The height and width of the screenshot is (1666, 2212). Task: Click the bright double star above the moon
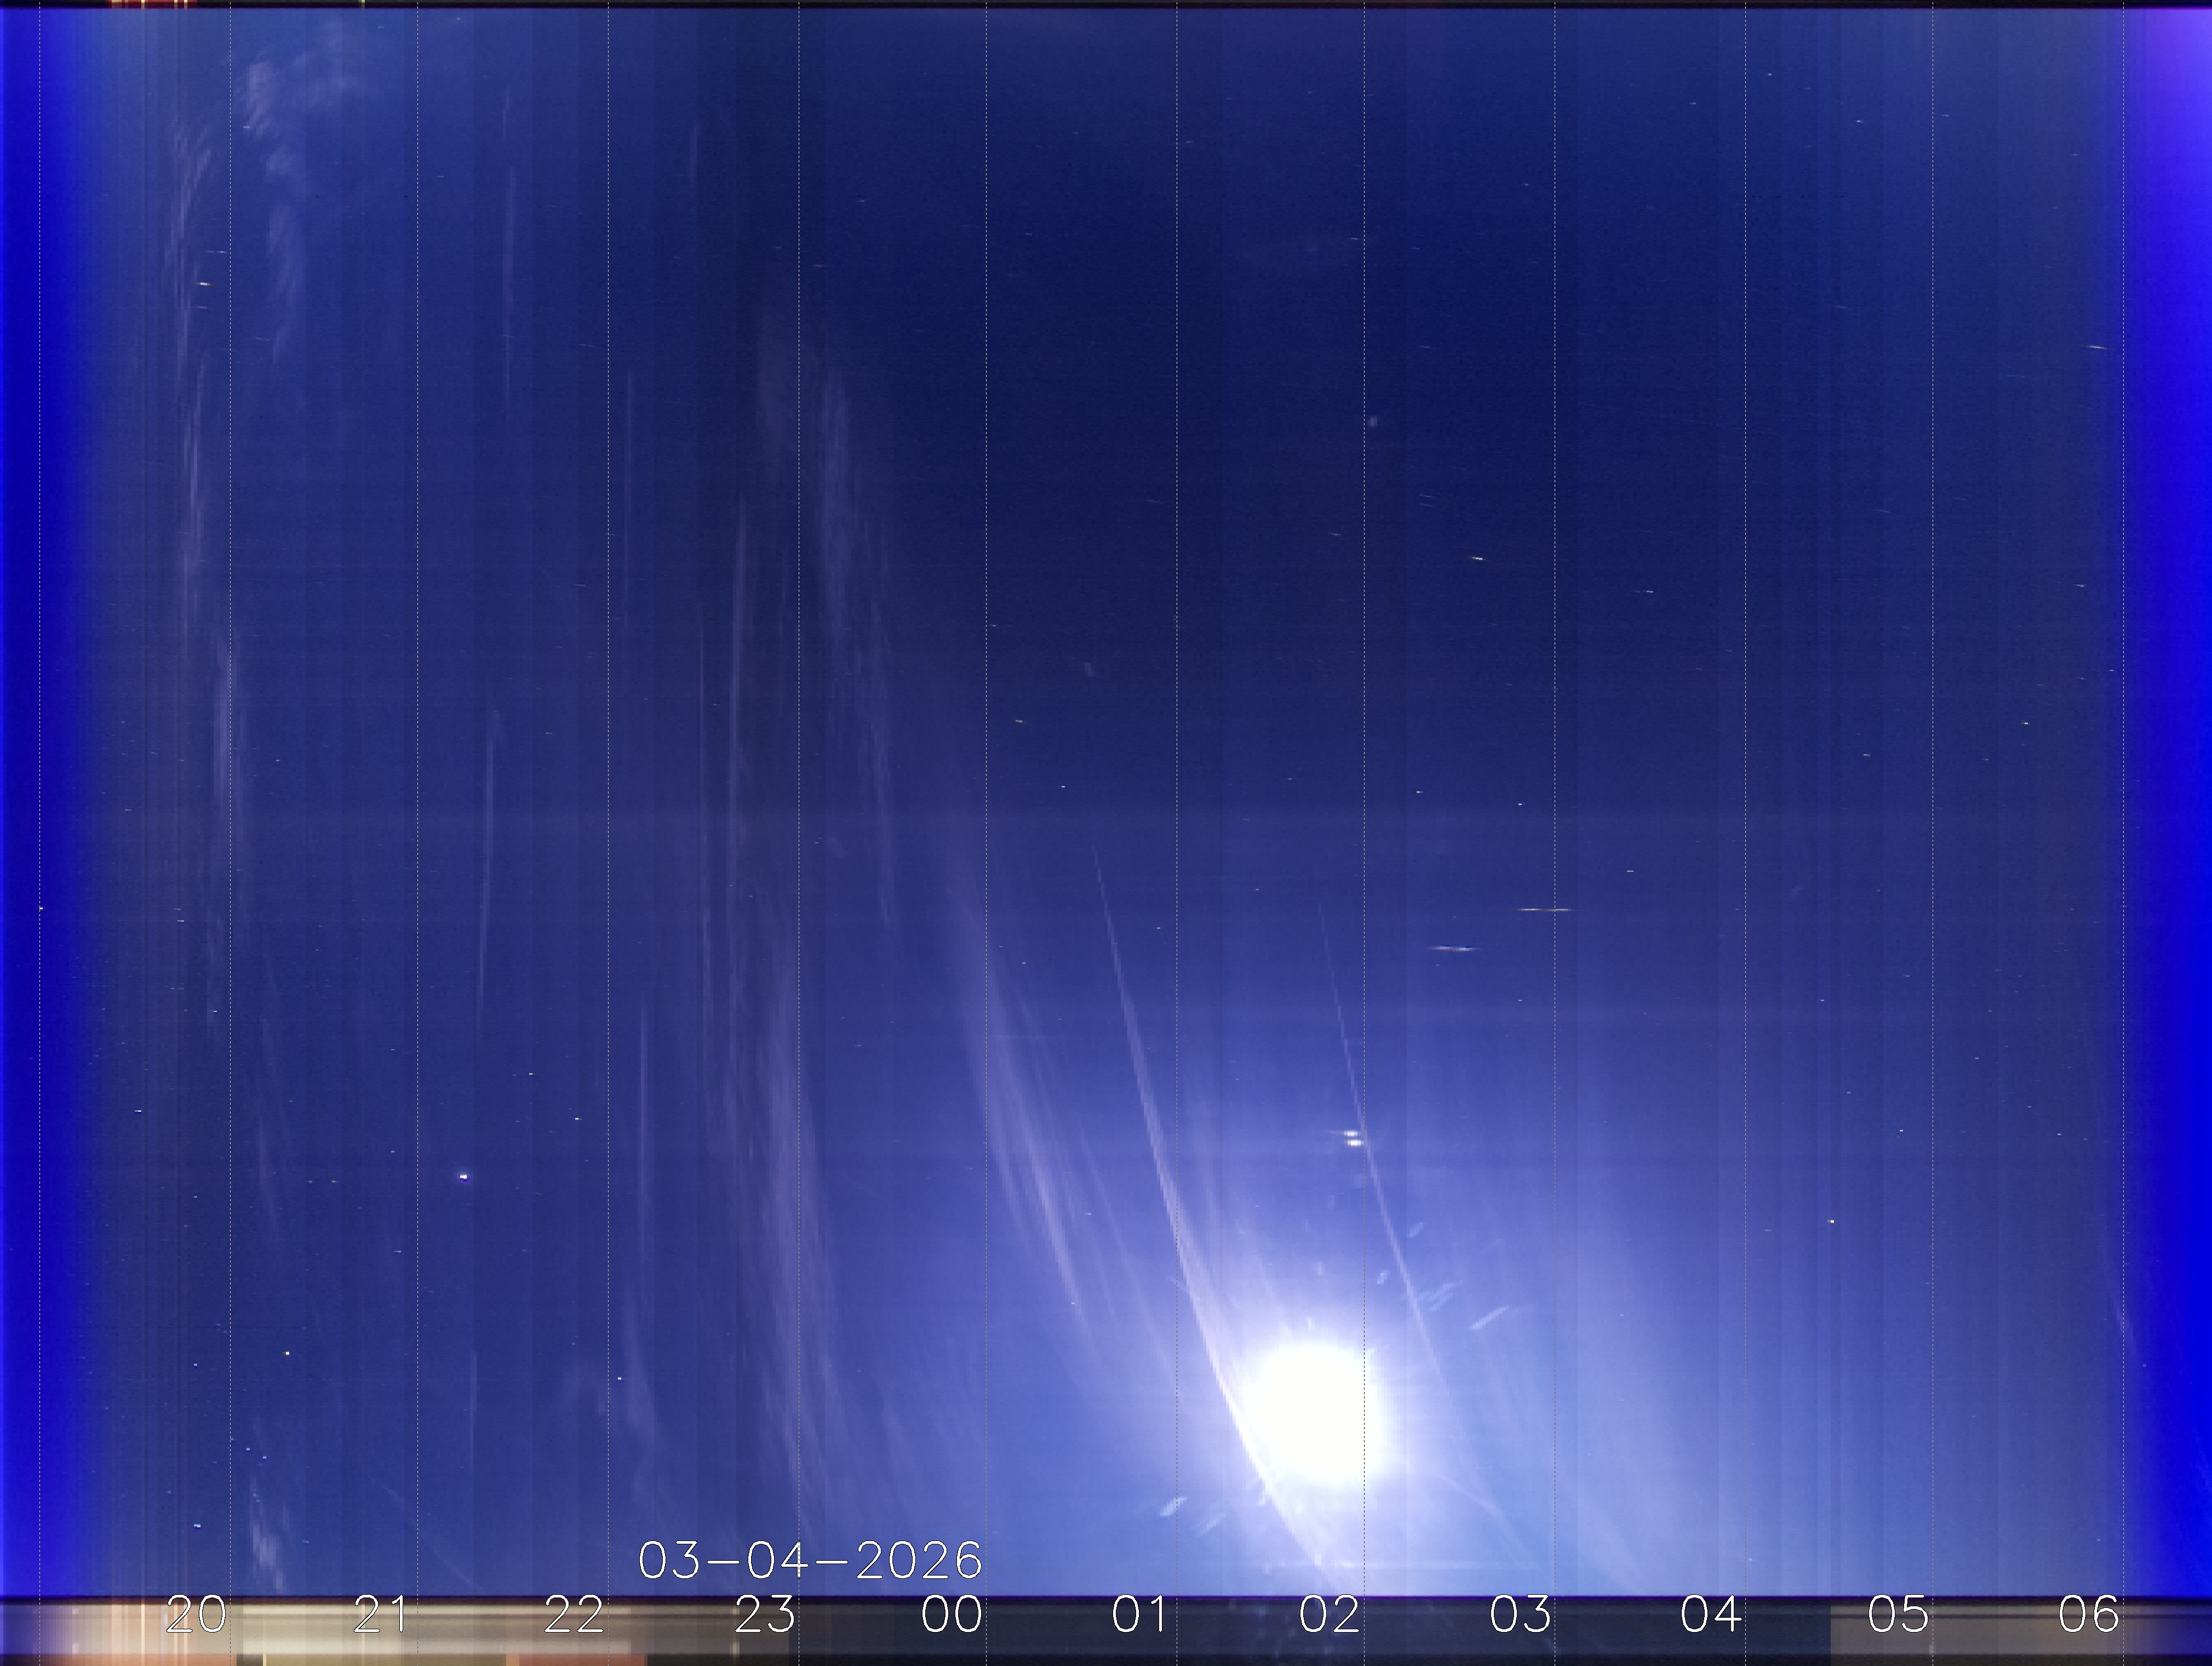click(1353, 1138)
